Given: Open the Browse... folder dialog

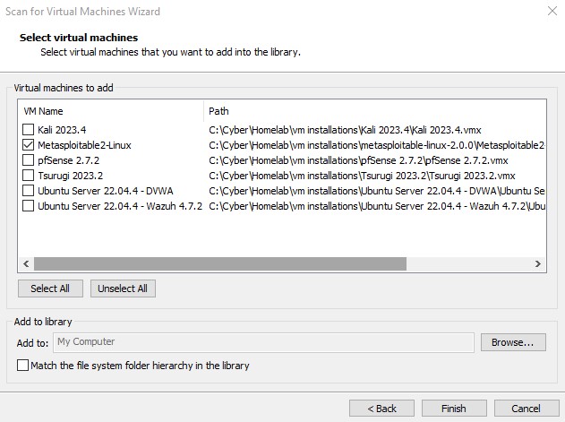Looking at the screenshot, I should tap(513, 342).
